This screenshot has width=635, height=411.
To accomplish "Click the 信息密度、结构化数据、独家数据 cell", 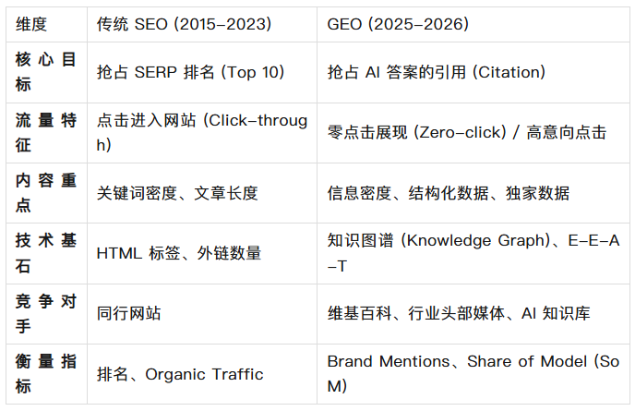I will [449, 192].
